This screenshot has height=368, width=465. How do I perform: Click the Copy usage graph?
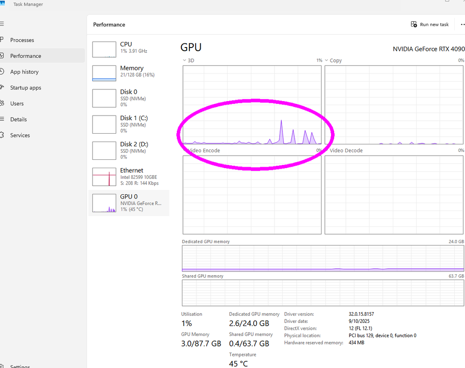394,105
